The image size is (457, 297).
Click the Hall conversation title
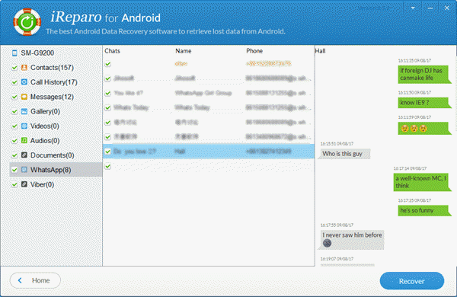pos(321,51)
